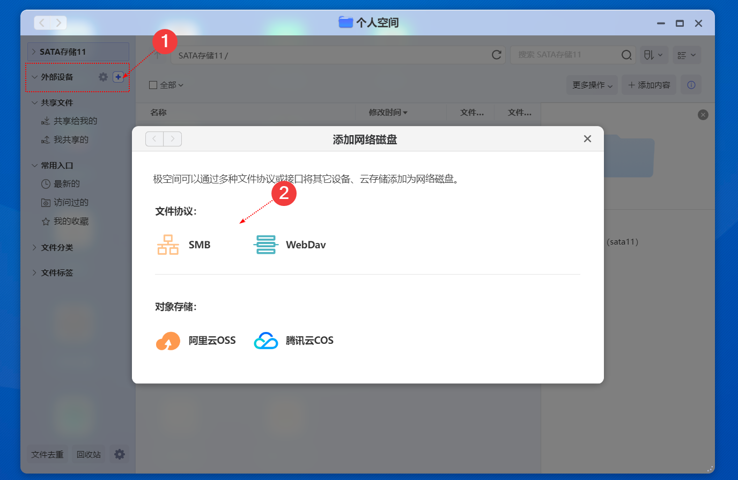This screenshot has width=738, height=480.
Task: Click the 添加内容 button
Action: click(648, 84)
